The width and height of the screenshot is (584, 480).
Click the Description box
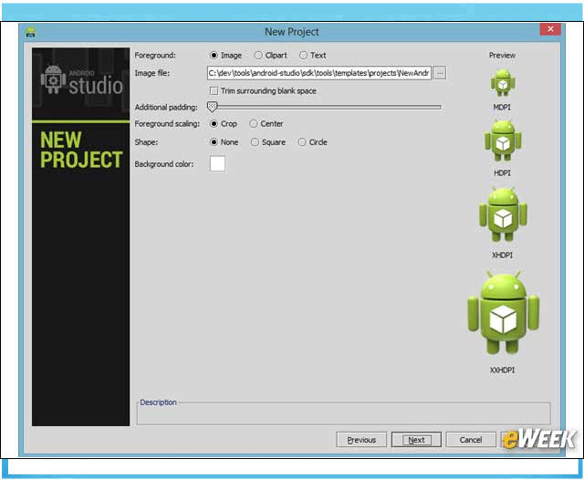tap(343, 413)
